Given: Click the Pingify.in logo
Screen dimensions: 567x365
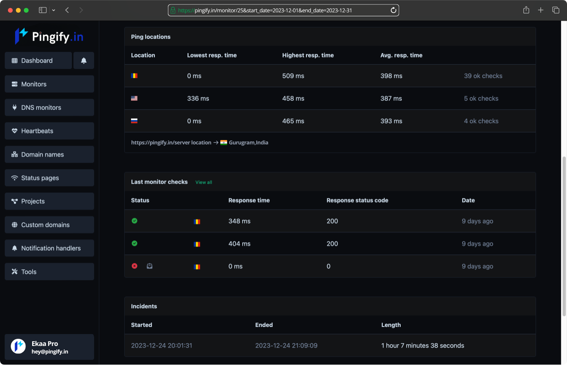Looking at the screenshot, I should click(x=49, y=36).
